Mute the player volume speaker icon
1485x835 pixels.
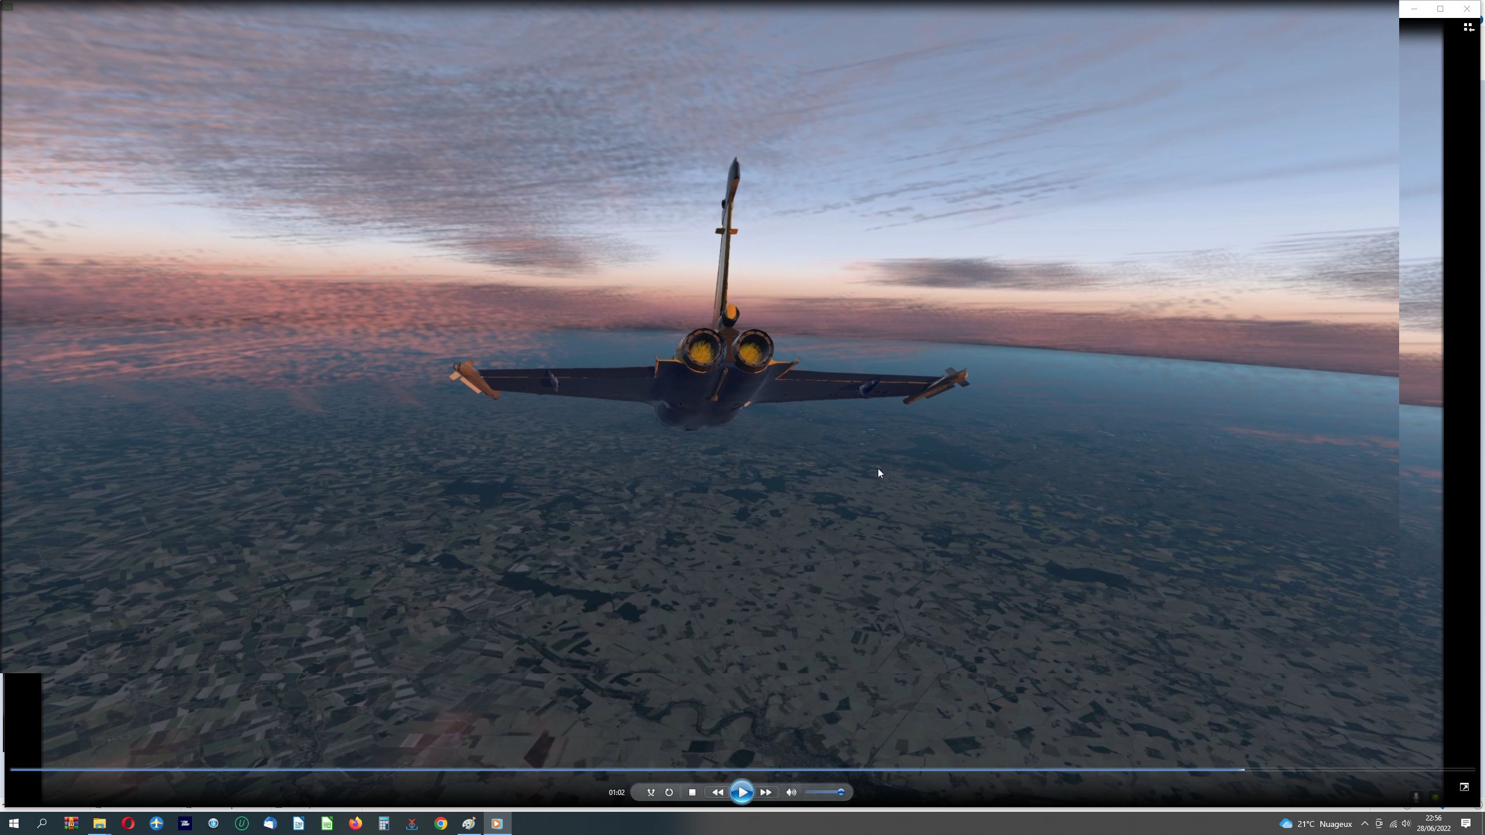(791, 792)
